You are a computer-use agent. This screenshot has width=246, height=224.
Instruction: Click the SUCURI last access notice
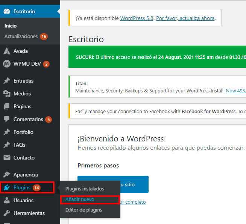coord(157,57)
